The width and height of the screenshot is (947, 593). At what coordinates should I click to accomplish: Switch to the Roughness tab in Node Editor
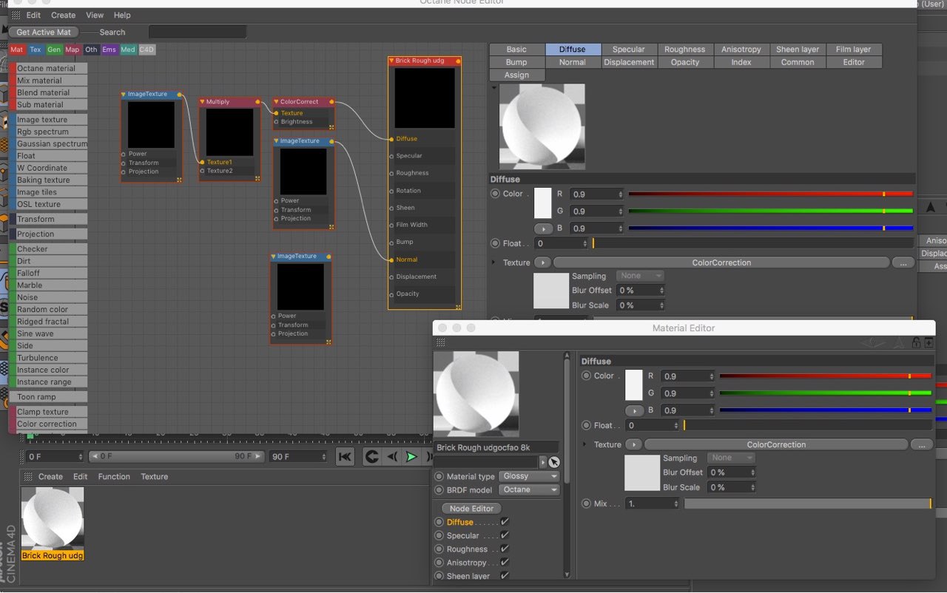(x=685, y=50)
